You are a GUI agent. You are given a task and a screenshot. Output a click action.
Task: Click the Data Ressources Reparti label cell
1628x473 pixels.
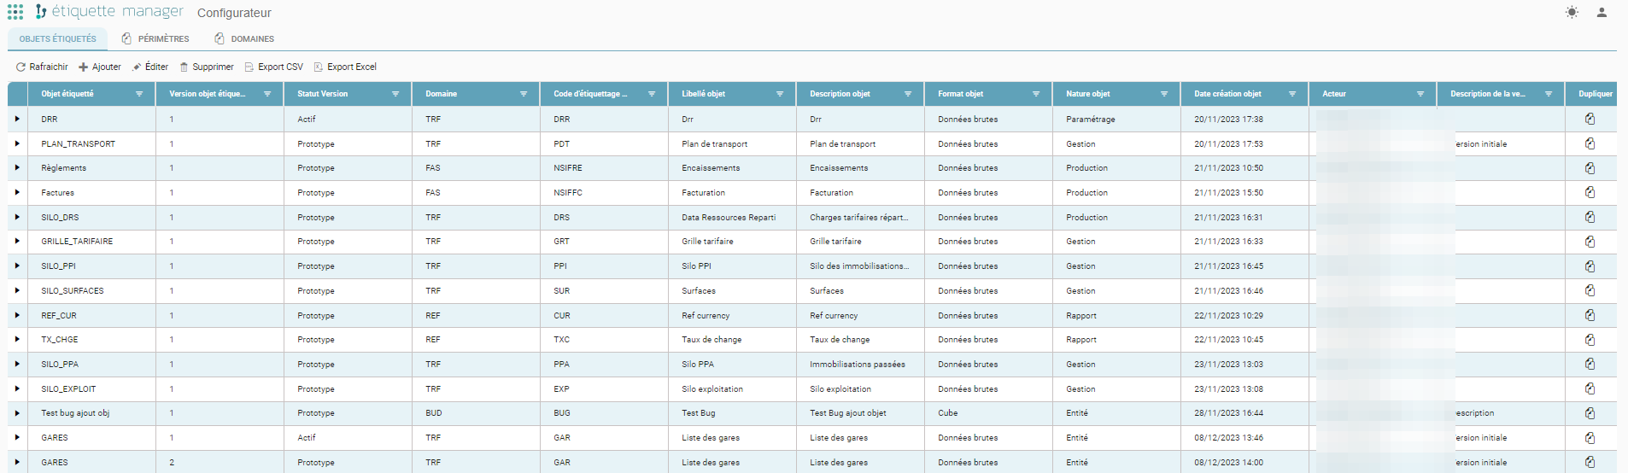click(x=732, y=218)
